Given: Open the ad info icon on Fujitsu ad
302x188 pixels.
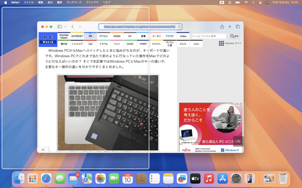Looking at the screenshot, I should pyautogui.click(x=240, y=104).
